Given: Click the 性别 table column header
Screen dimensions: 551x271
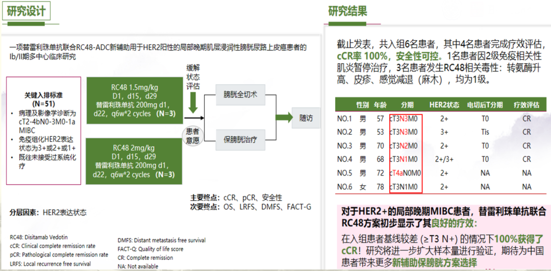Looking at the screenshot, I should click(x=363, y=105).
